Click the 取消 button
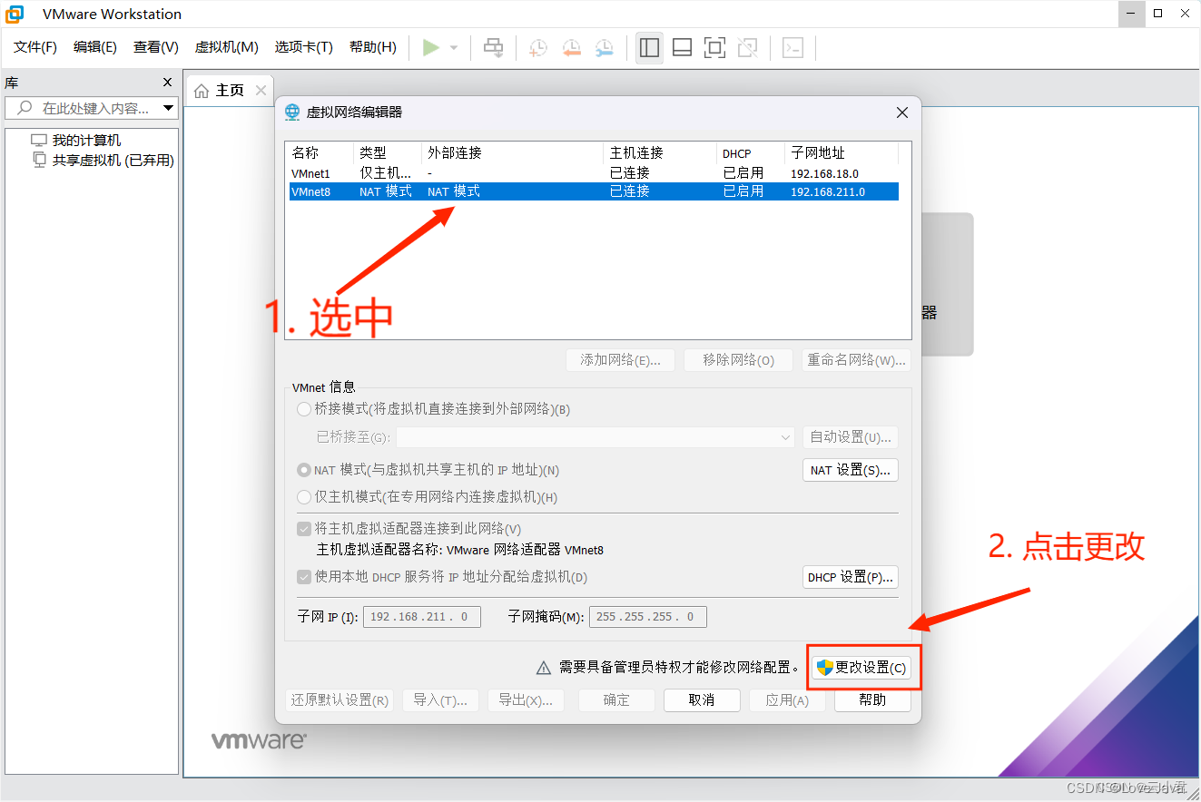The height and width of the screenshot is (802, 1201). coord(702,700)
